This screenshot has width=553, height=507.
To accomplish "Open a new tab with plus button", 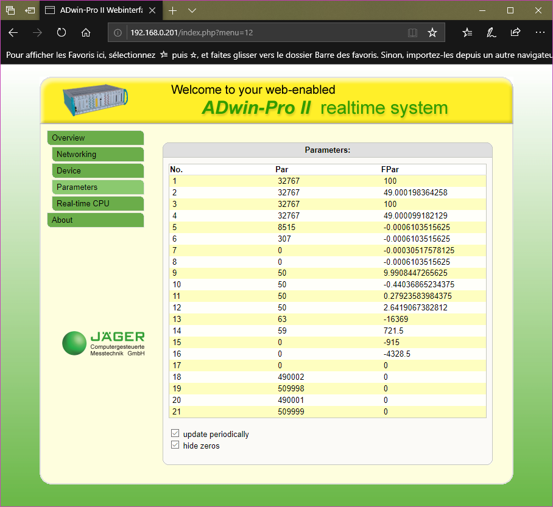I will 172,10.
